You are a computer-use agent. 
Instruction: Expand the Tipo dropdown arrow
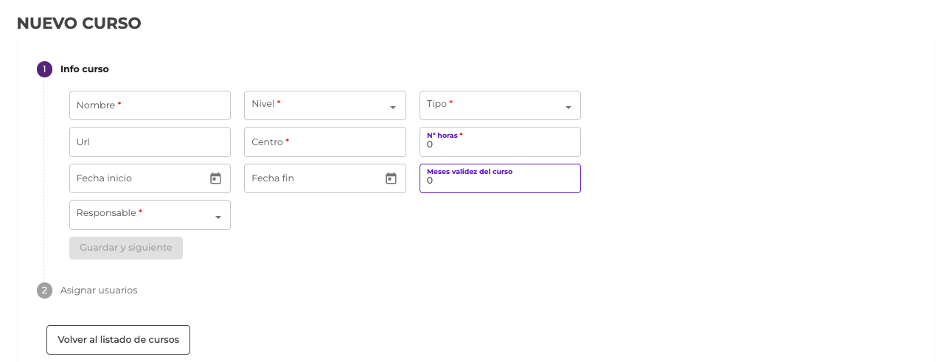pyautogui.click(x=568, y=108)
